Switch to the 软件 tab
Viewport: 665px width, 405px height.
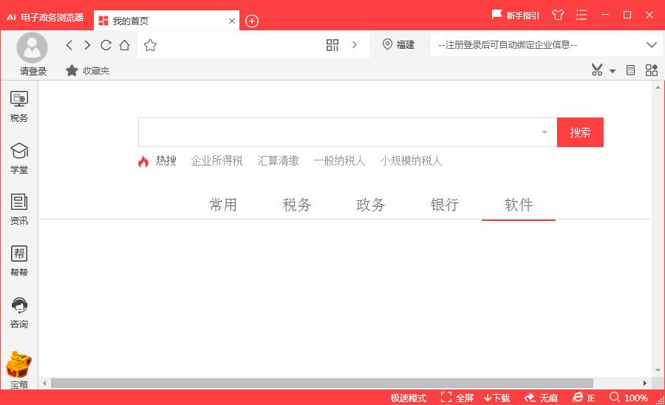519,205
